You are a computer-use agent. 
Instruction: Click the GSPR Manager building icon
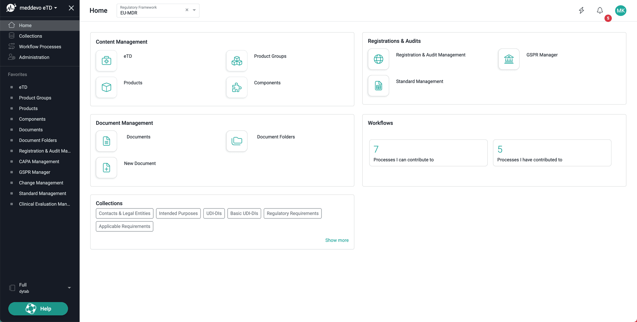click(509, 59)
